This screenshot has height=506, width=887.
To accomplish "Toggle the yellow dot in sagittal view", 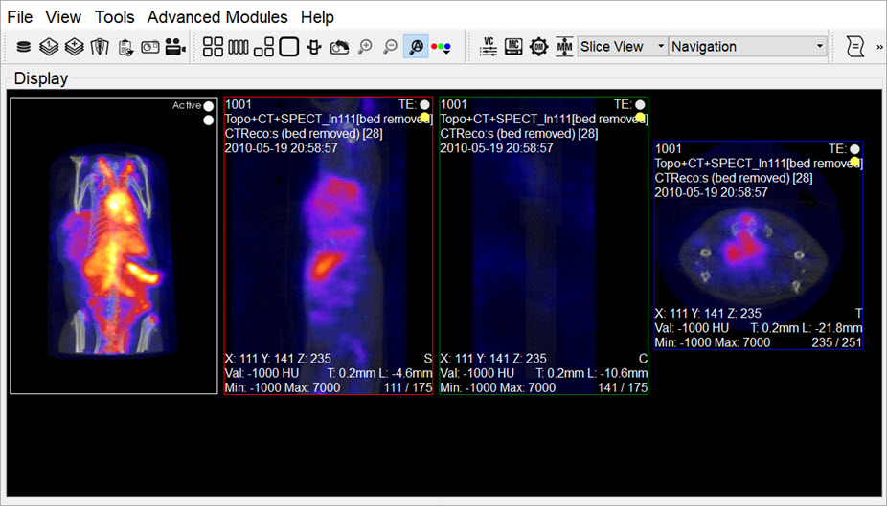I will click(x=425, y=118).
